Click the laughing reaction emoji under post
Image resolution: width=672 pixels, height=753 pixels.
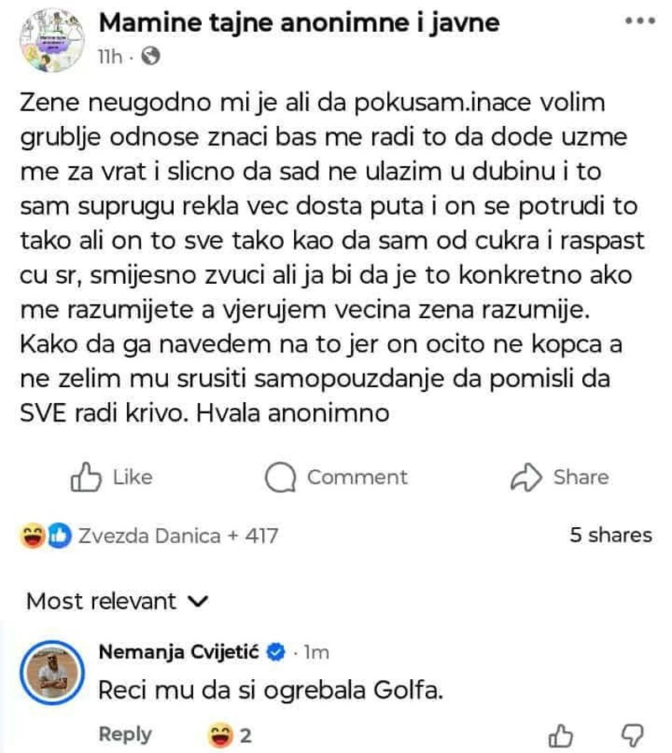point(34,535)
